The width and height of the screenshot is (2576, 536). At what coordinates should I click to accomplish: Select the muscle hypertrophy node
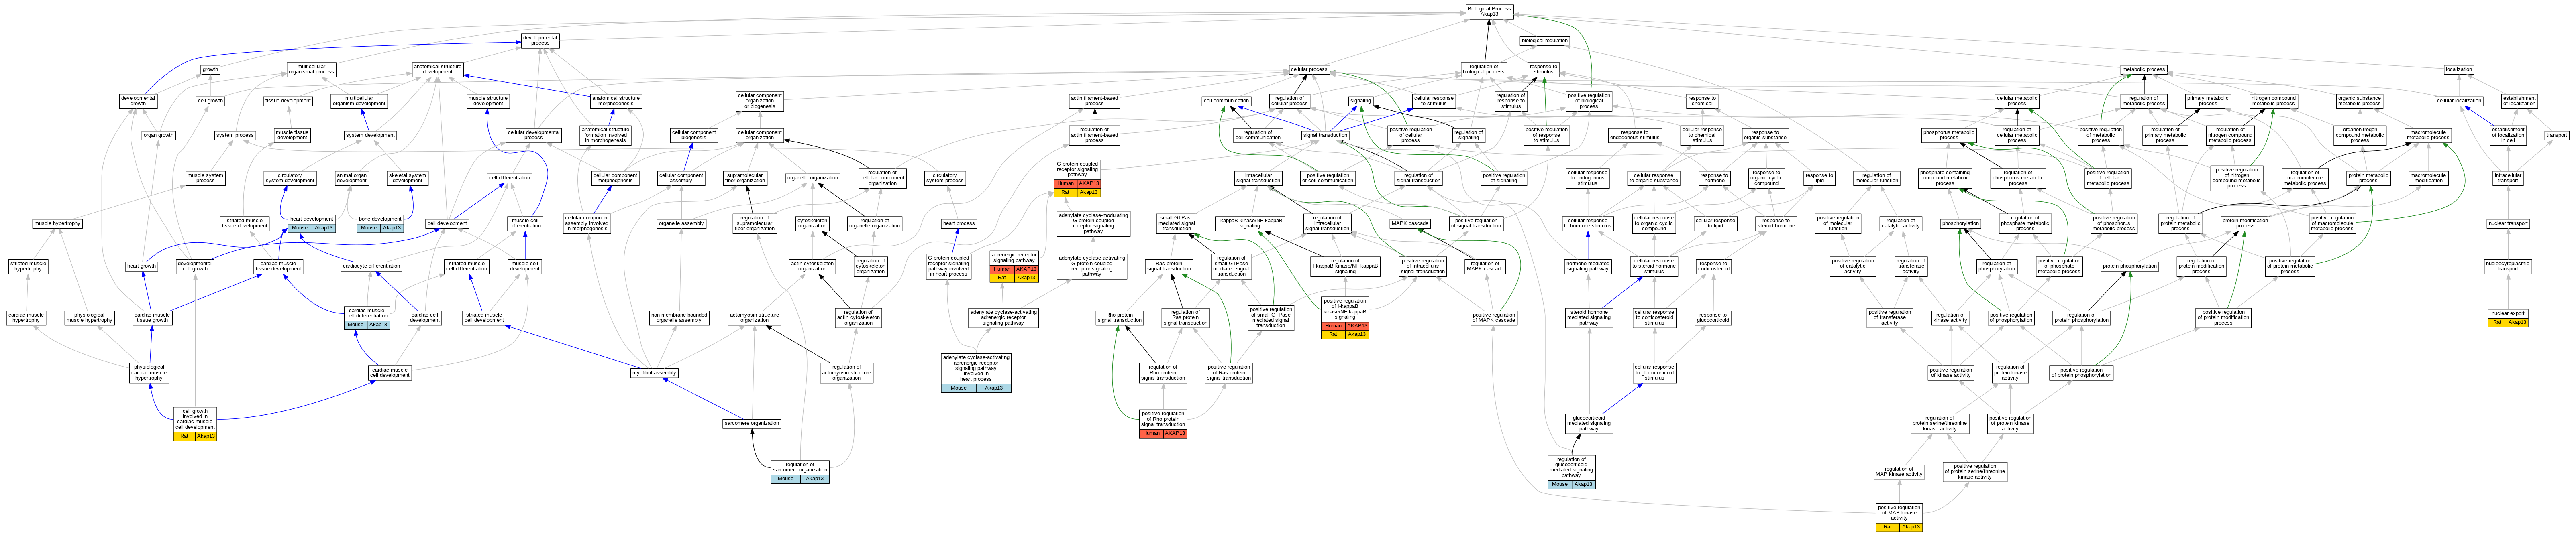57,224
